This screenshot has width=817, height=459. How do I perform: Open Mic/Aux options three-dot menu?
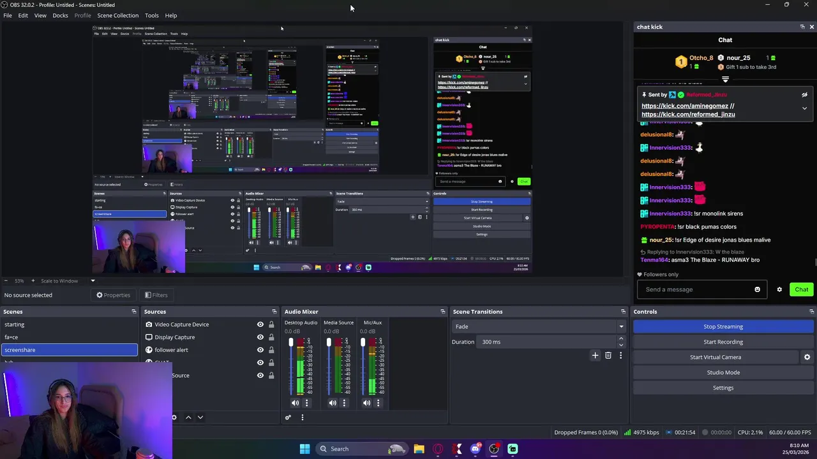[378, 403]
